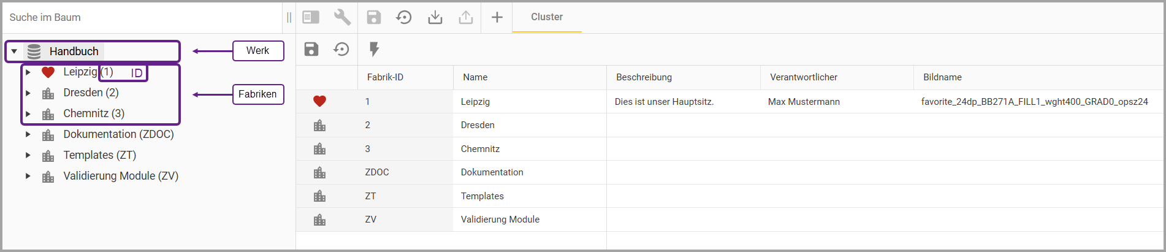Click save icon above the Fabrik-ID table
Screen dimensions: 1166x252
pos(311,49)
